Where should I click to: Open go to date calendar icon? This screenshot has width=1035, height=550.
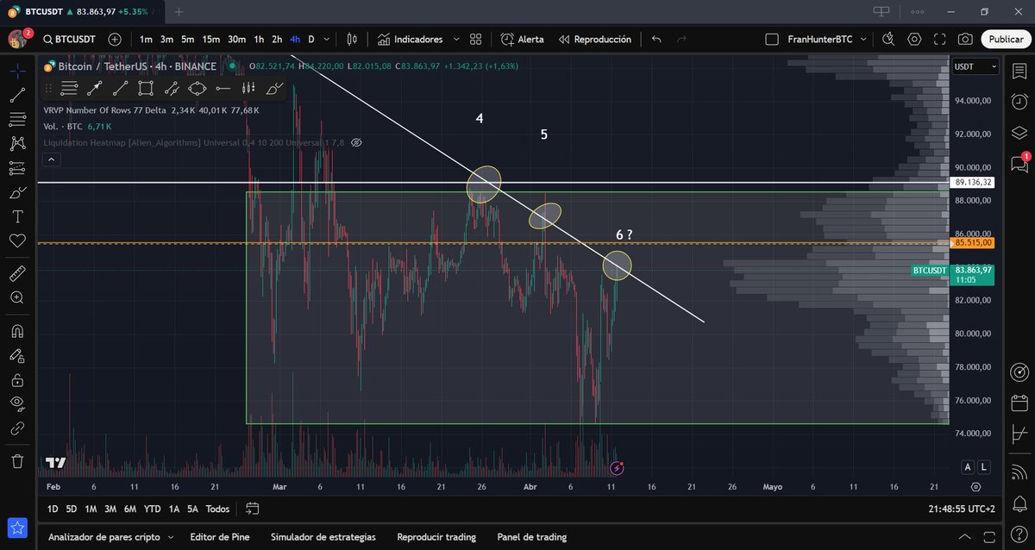click(253, 509)
